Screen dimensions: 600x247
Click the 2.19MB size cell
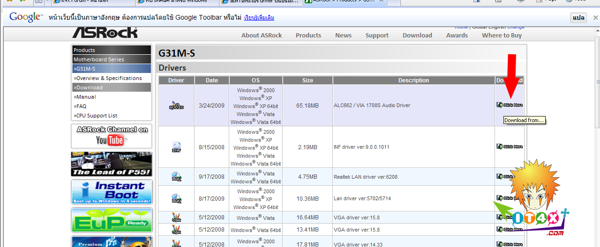(x=307, y=147)
